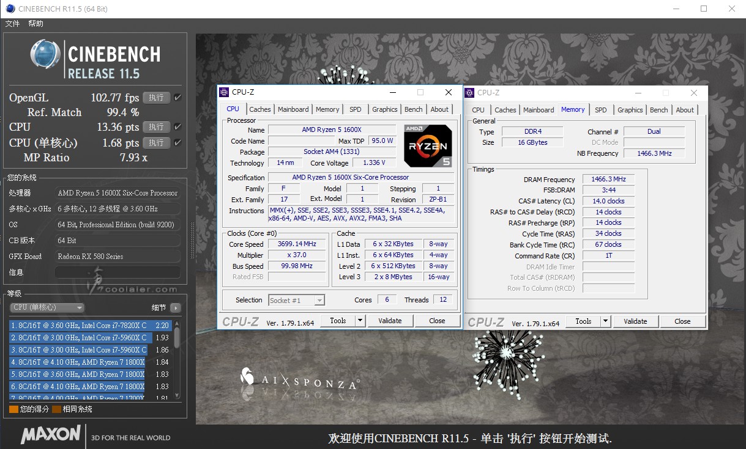Select ranking row 5 at 3.60 GHz Ryzen 7 1800X
This screenshot has height=449, width=746.
point(91,374)
